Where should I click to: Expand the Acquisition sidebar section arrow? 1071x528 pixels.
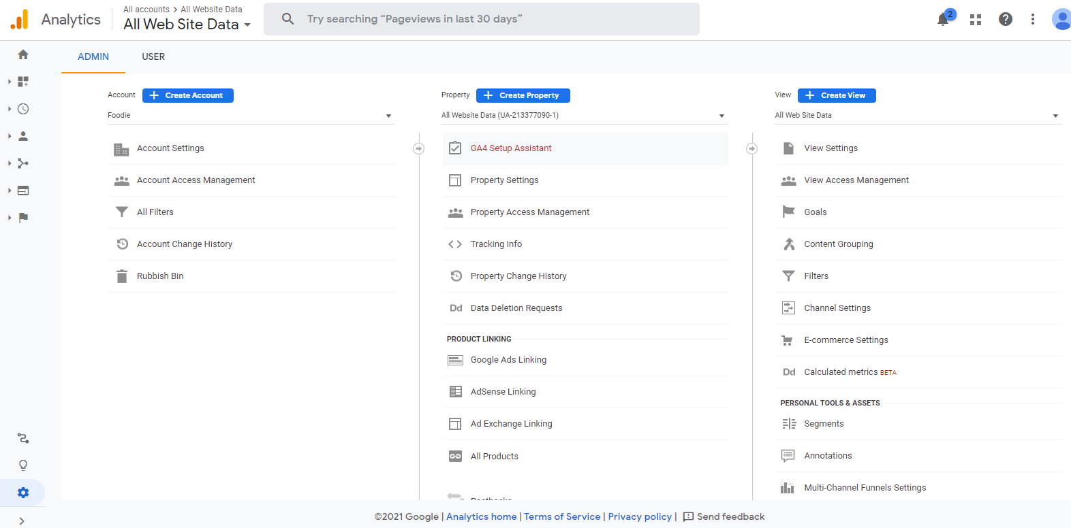click(x=10, y=163)
